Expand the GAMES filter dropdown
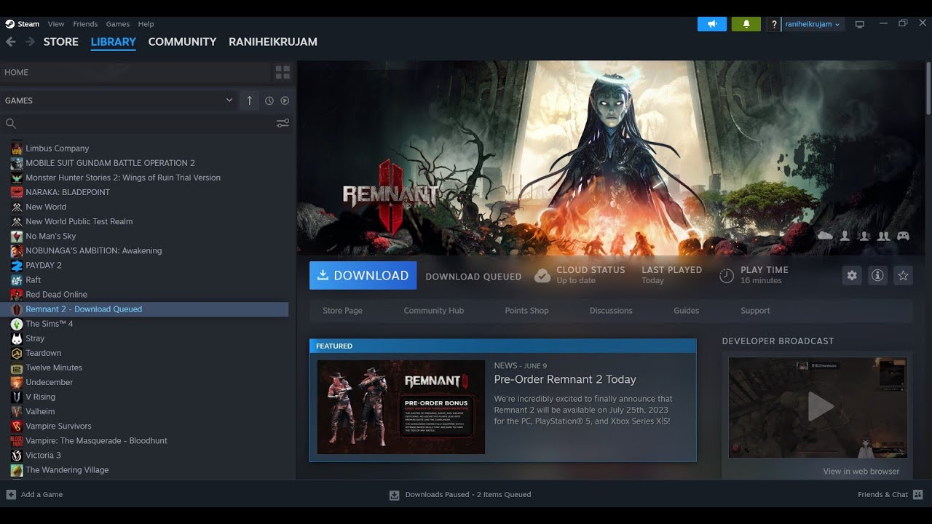 [x=119, y=100]
